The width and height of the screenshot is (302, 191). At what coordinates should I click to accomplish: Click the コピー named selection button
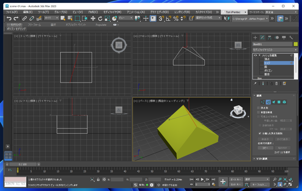tap(265, 148)
